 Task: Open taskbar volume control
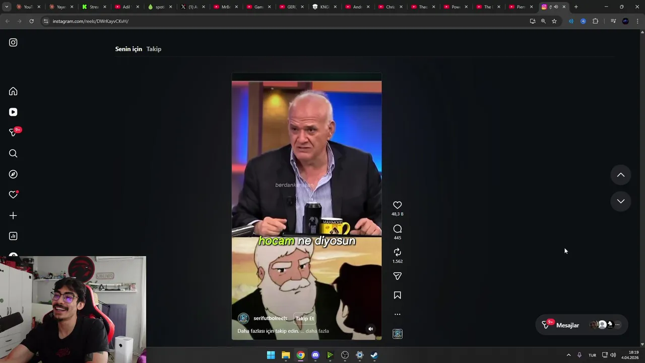[613, 355]
